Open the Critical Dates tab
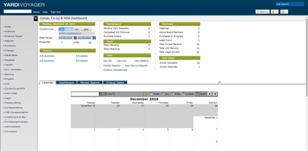 coord(115,82)
